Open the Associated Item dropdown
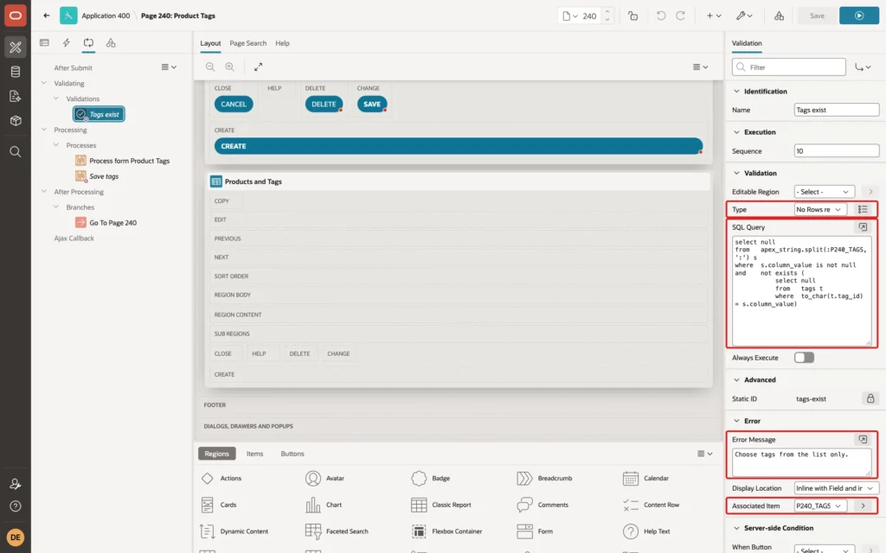The height and width of the screenshot is (553, 886). [x=820, y=505]
